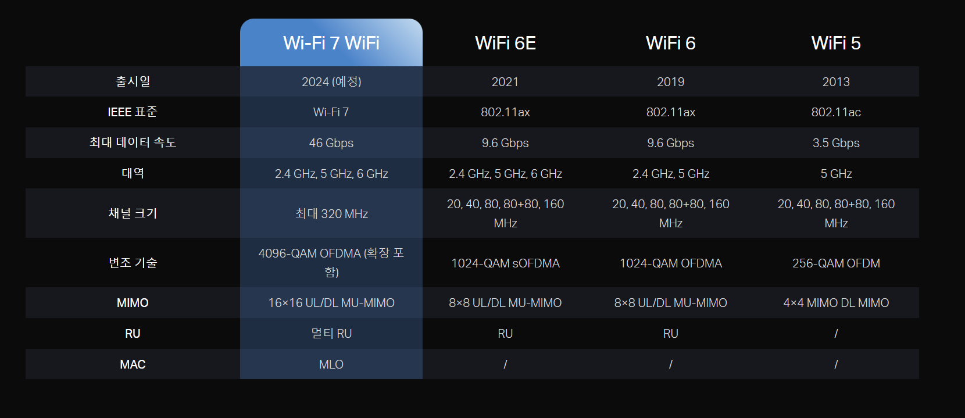
Task: Click the 2.4 GHz, 5 GHz cell under WiFi 6
Action: click(x=670, y=174)
